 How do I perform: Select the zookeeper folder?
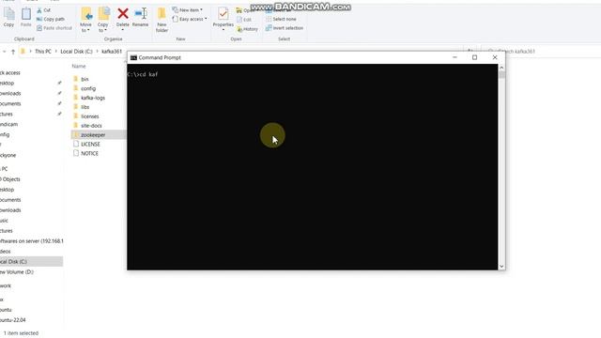(98, 135)
